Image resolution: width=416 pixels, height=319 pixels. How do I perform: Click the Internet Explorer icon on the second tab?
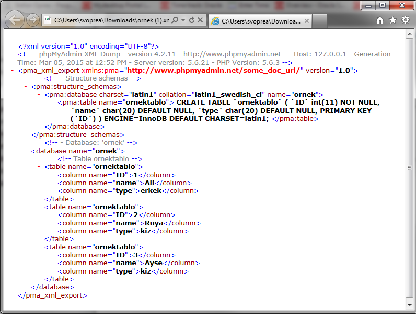click(215, 21)
